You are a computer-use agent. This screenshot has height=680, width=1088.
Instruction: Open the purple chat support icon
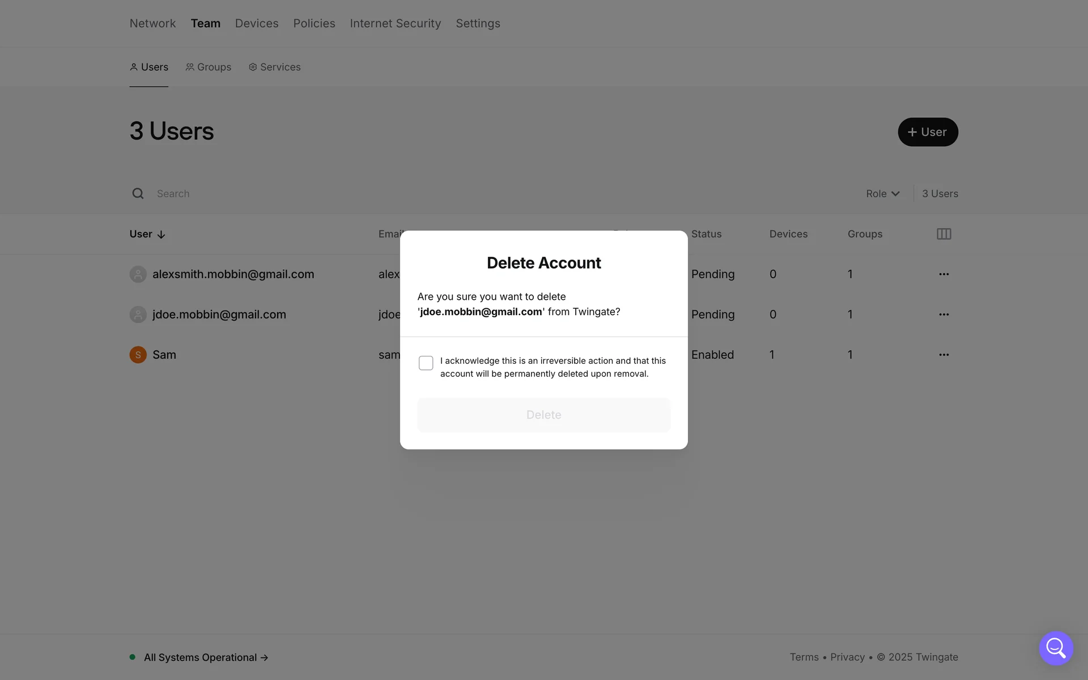tap(1056, 648)
